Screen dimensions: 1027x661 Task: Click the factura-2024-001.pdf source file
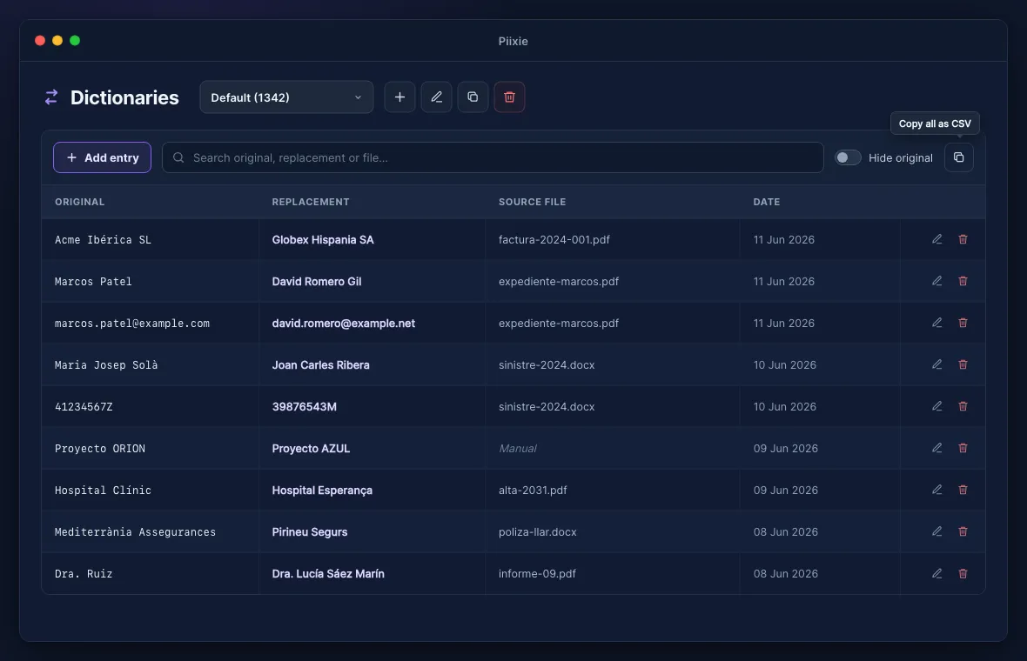point(554,239)
